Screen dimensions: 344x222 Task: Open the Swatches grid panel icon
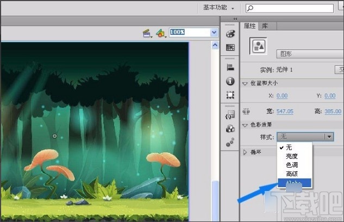point(230,47)
